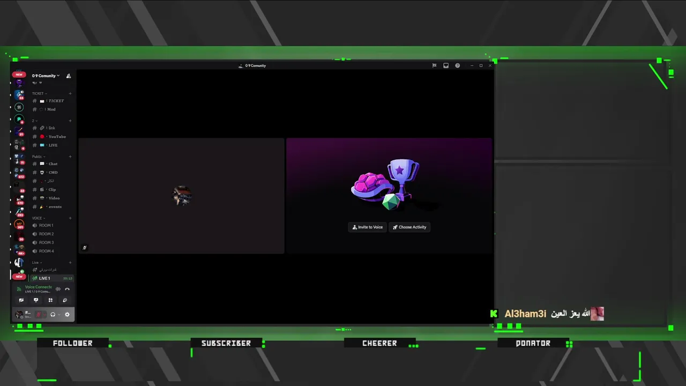The image size is (686, 386).
Task: Open the LIVE text channel
Action: 52,145
